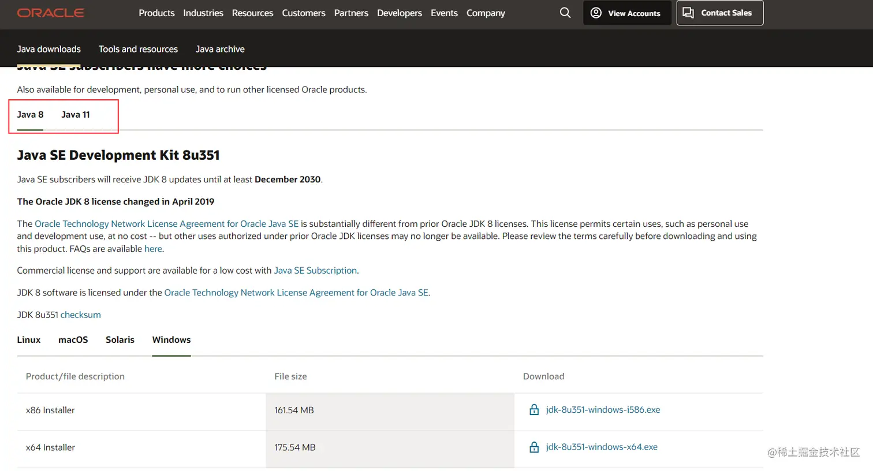This screenshot has width=873, height=471.
Task: Open the JDK 8u351 checksum link
Action: click(81, 315)
